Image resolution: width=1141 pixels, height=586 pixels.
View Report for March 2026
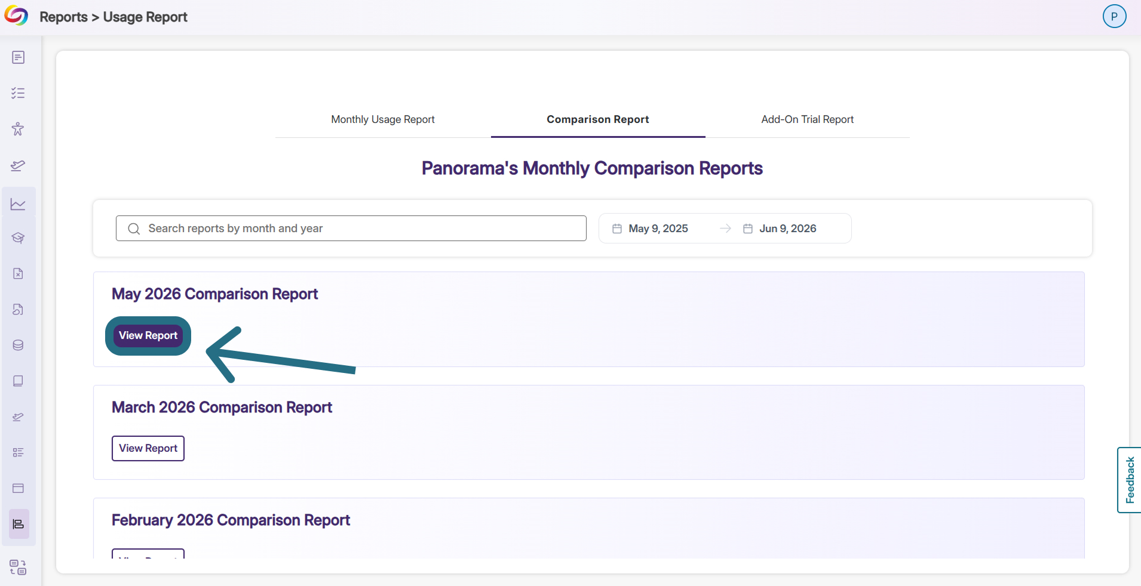148,448
